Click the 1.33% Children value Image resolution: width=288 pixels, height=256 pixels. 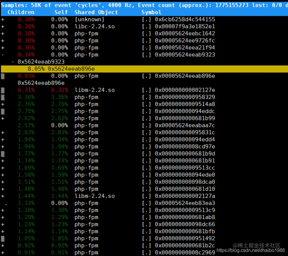coord(26,203)
